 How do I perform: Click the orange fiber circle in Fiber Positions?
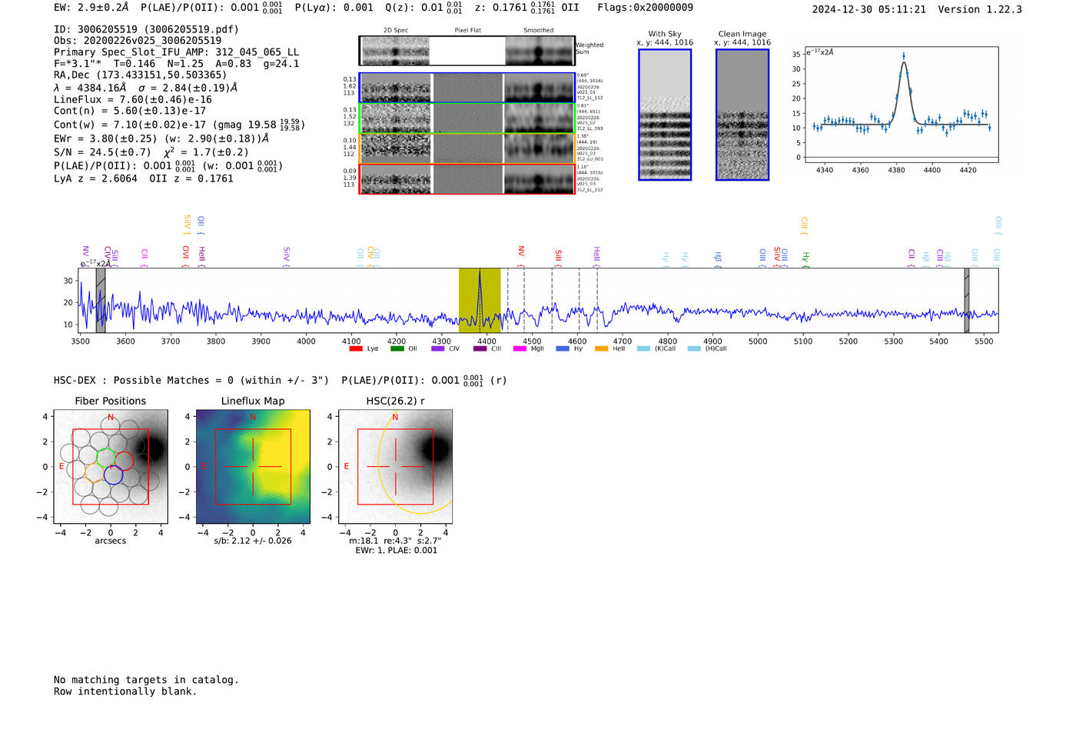click(x=95, y=474)
